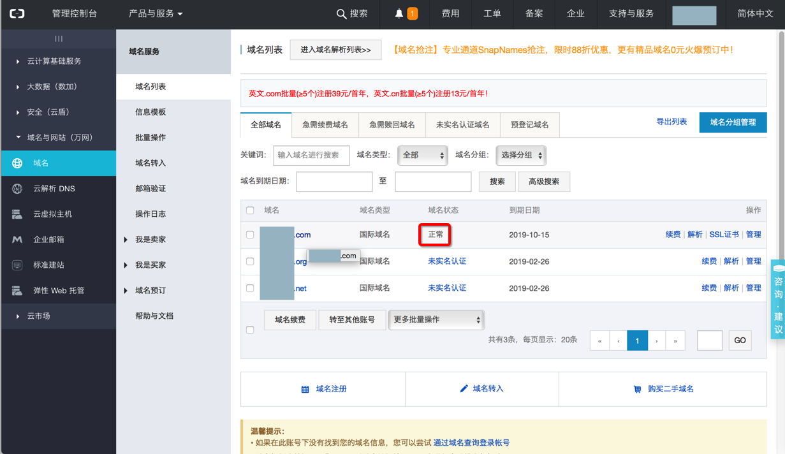Viewport: 785px width, 454px height.
Task: Click the 云虚拟主机 server icon
Action: [x=17, y=214]
